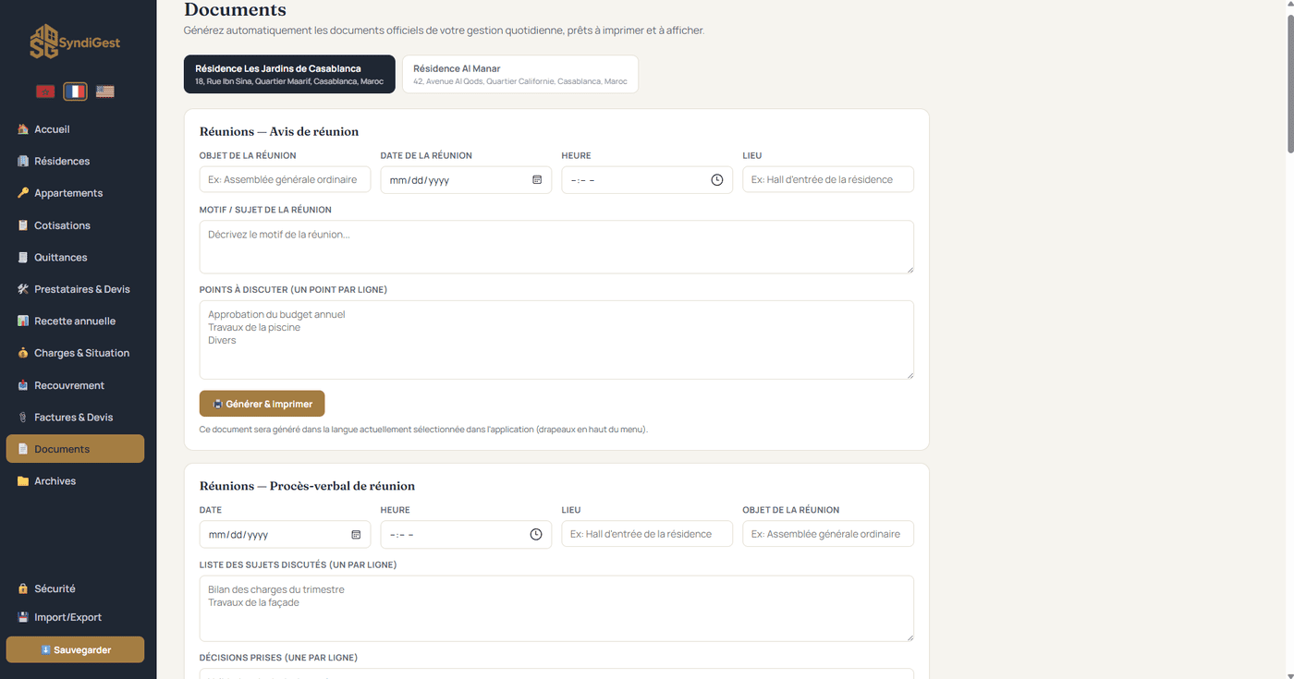Screen dimensions: 1294x679
Task: Click the Cotisations clipboard icon
Action: click(23, 225)
